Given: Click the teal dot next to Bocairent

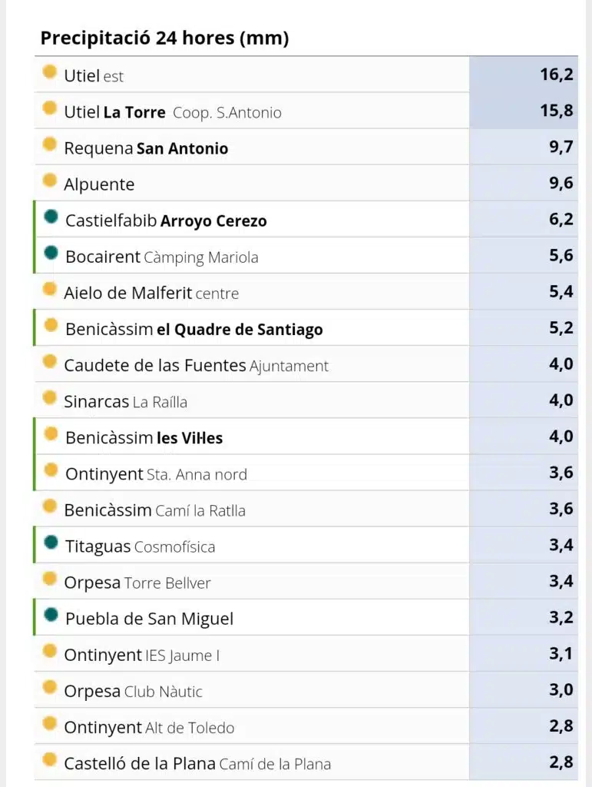Looking at the screenshot, I should [x=51, y=253].
